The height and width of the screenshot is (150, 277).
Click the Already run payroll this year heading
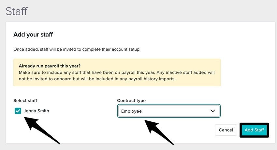(x=50, y=66)
